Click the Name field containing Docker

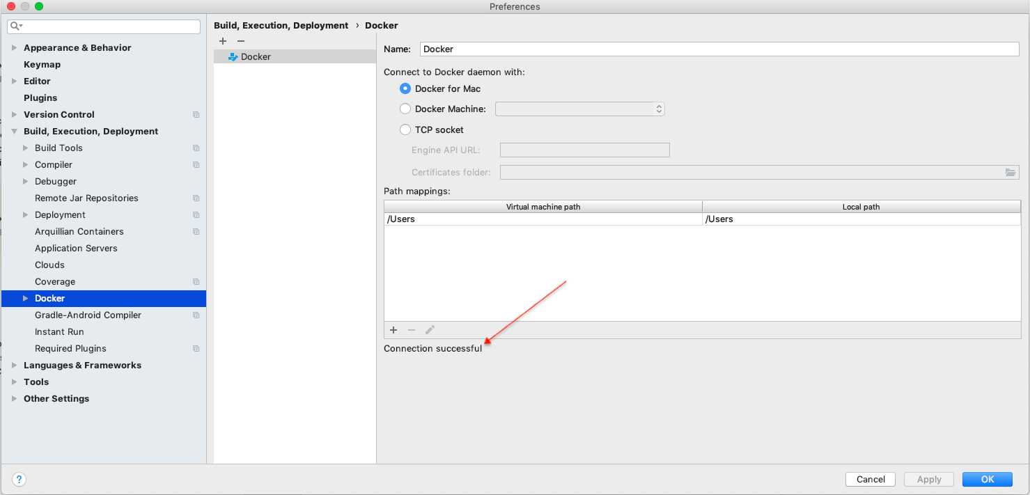[x=719, y=49]
